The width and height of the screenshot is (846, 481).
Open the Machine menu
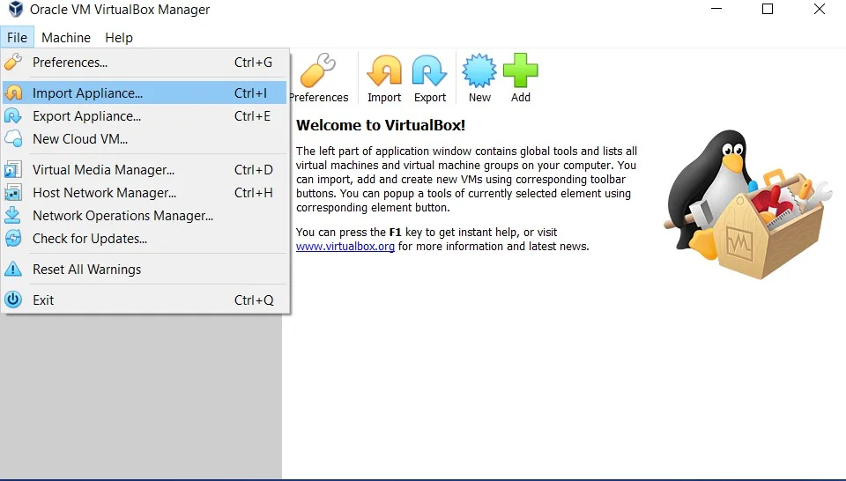[x=66, y=38]
